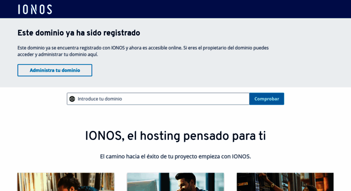Image resolution: width=351 pixels, height=191 pixels.
Task: Click the IONOS logo in header
Action: 35,9
